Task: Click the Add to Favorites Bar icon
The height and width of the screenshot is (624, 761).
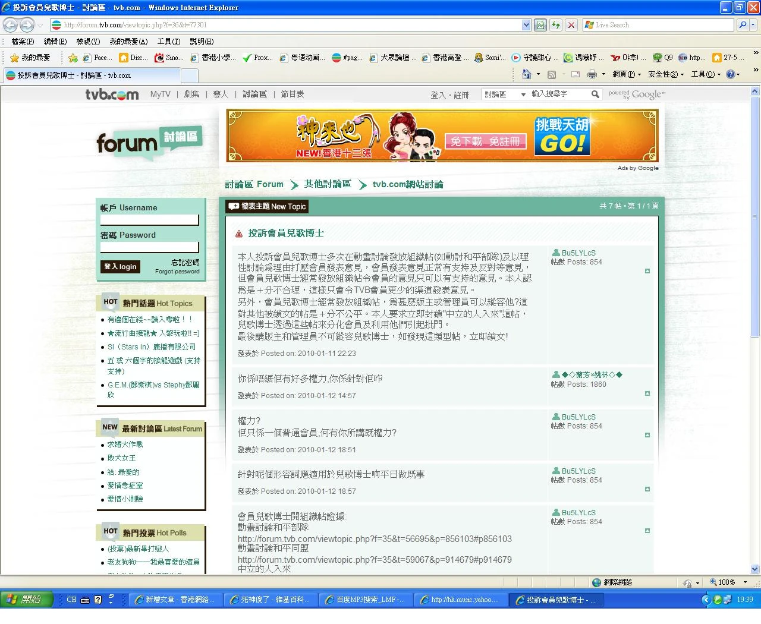Action: 73,58
